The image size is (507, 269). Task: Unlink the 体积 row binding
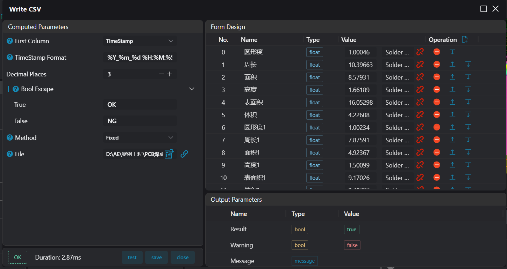pyautogui.click(x=420, y=115)
